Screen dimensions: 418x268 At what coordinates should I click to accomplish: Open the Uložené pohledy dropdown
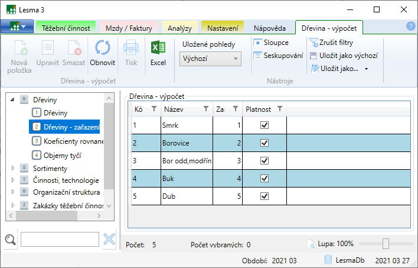coord(210,59)
